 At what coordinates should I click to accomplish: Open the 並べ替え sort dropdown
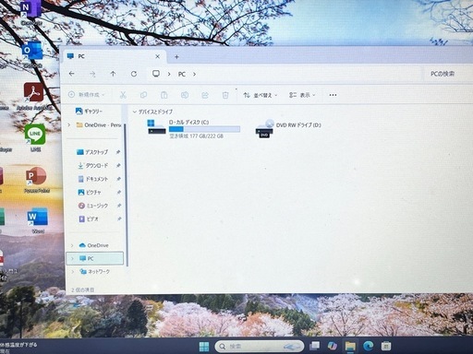[261, 95]
